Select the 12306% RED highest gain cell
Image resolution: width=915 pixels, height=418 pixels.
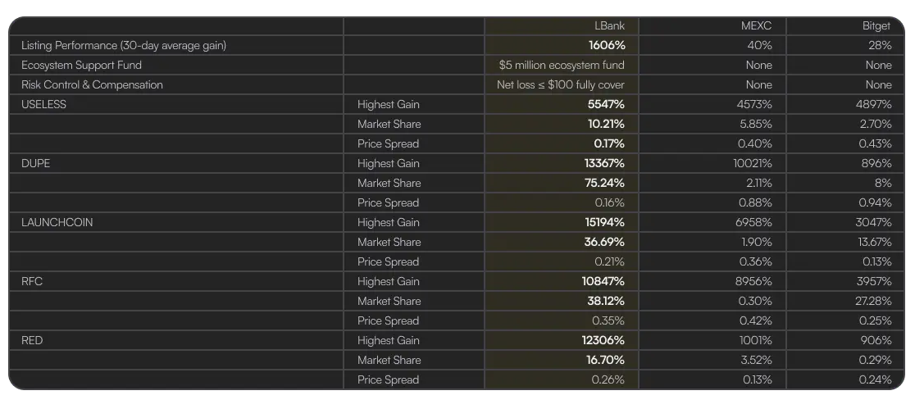(604, 340)
